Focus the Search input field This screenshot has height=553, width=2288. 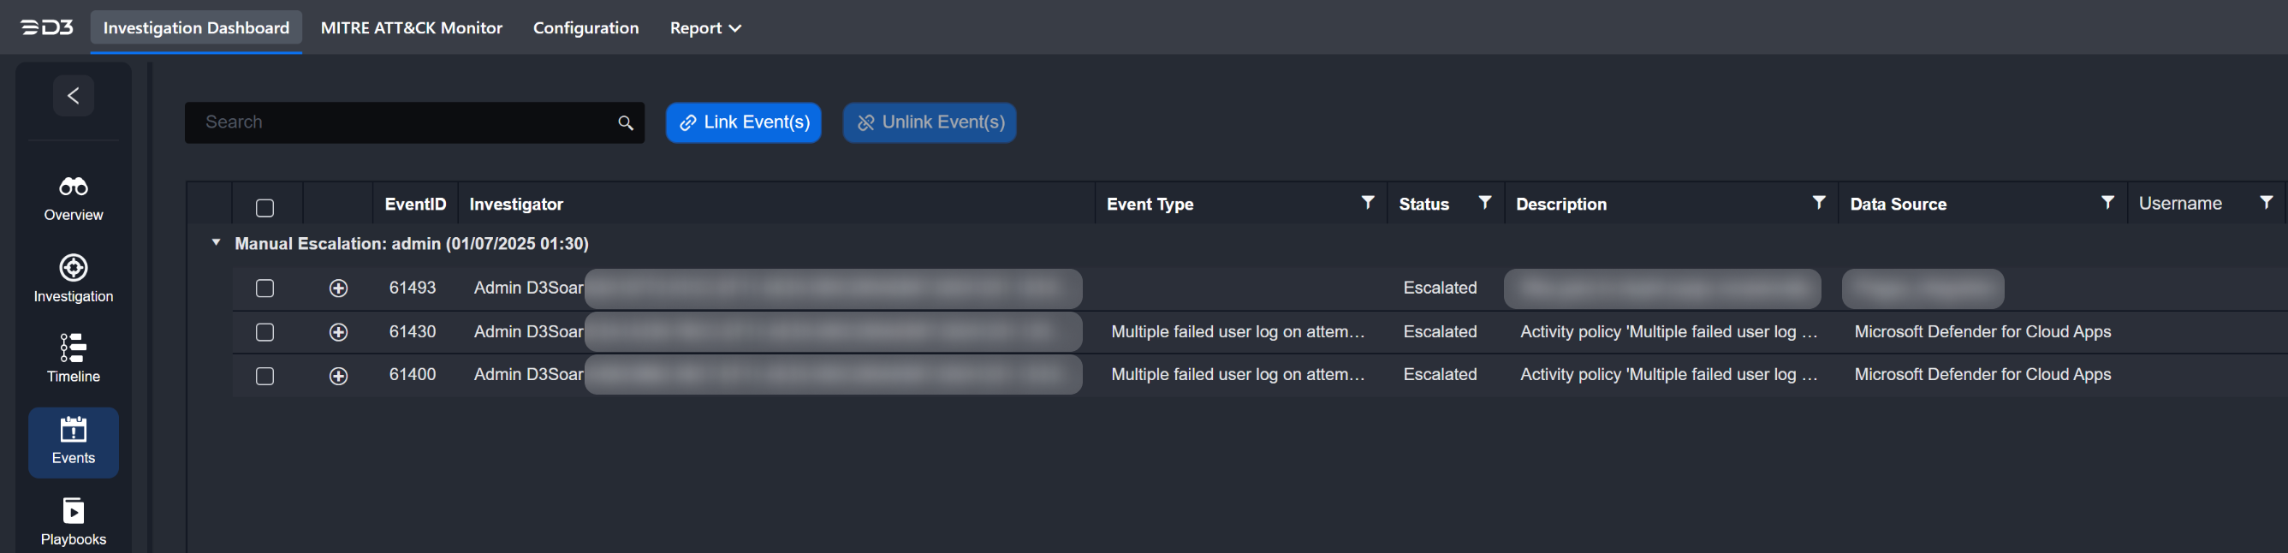point(400,122)
